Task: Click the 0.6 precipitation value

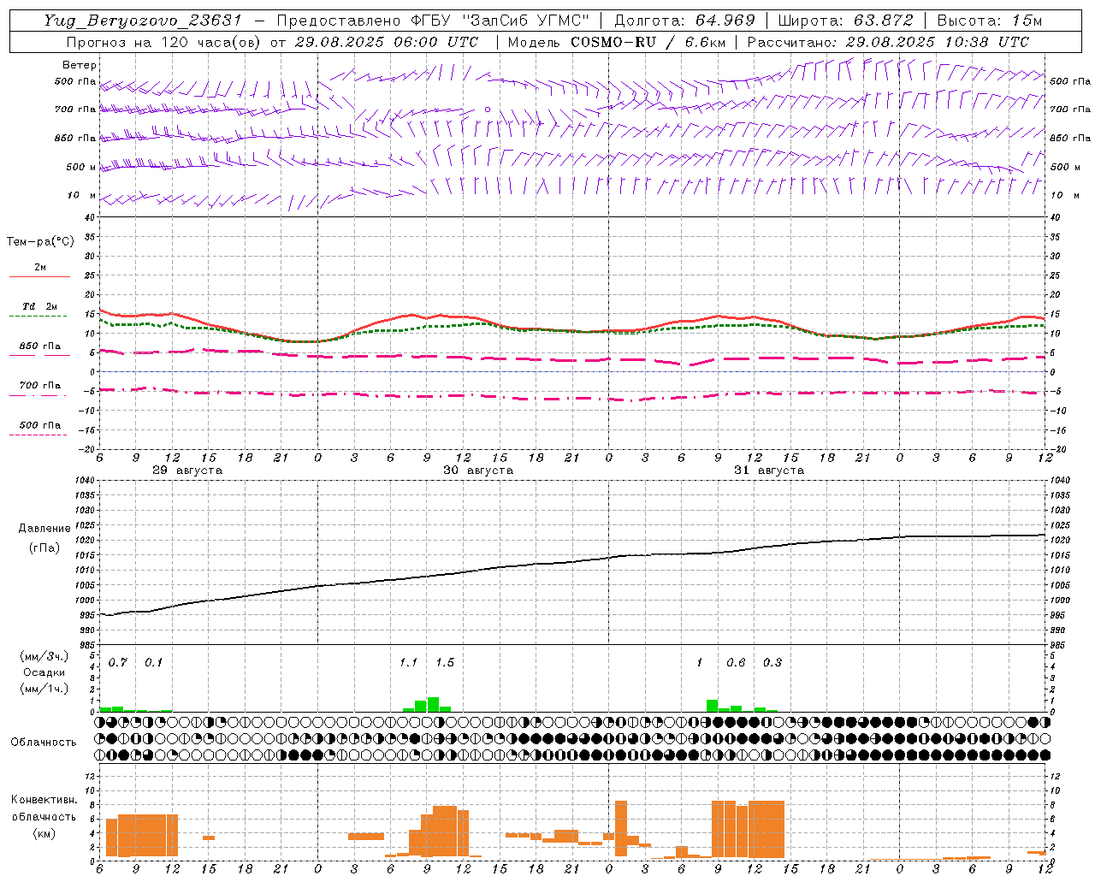Action: pyautogui.click(x=736, y=663)
